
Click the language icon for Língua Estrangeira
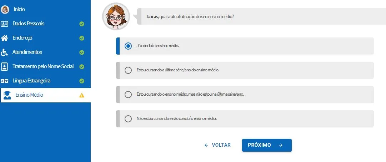[x=4, y=81]
